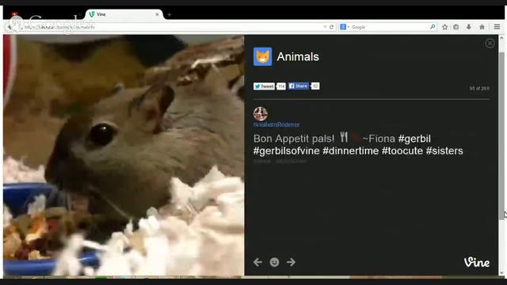
Task: Go to the next Vine with right arrow
Action: coord(291,262)
